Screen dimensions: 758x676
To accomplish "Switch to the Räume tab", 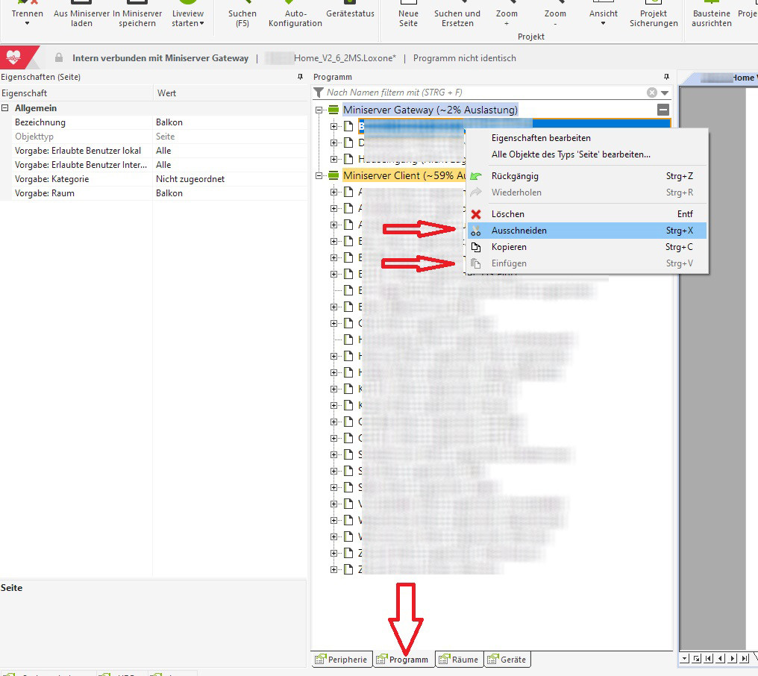I will (459, 660).
